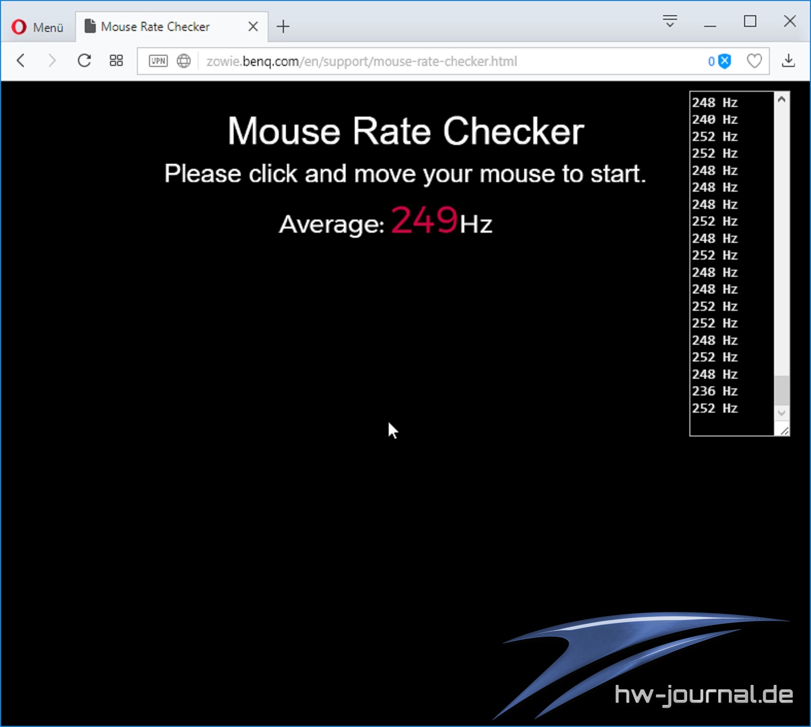Click the 236 Hz log entry
This screenshot has height=727, width=811.
pyautogui.click(x=715, y=391)
